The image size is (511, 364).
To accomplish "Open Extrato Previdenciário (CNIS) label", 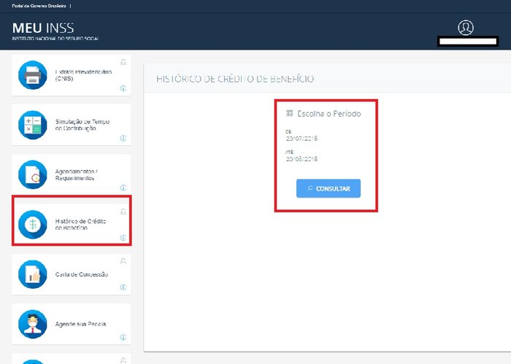I will pos(83,75).
